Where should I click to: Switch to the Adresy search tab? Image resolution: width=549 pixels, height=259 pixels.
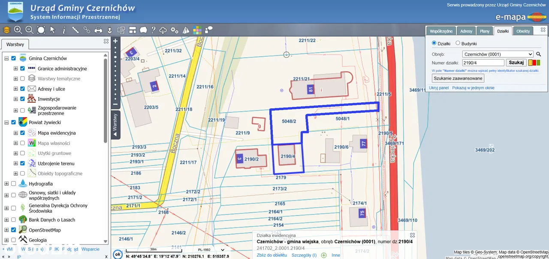pos(466,31)
